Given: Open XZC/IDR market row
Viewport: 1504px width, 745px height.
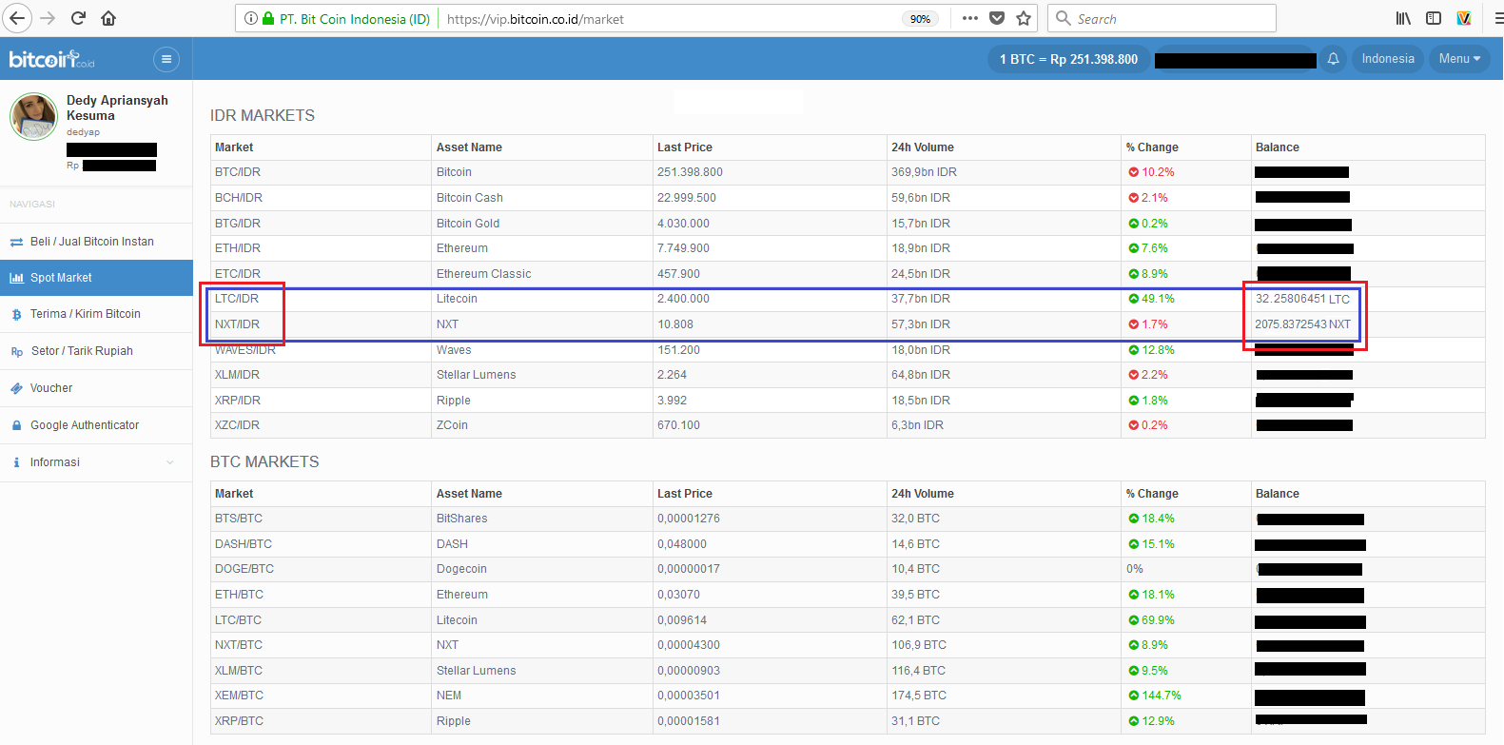Looking at the screenshot, I should click(x=847, y=425).
